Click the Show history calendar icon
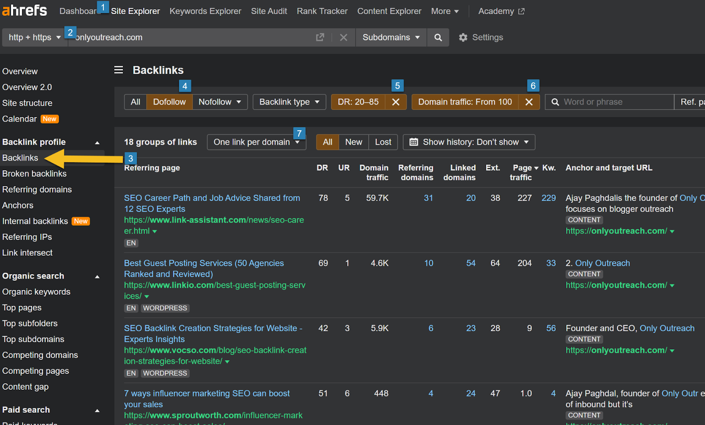705x425 pixels. 414,142
